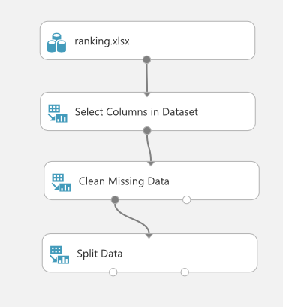Screen dimensions: 283x307
Task: Select the Split Data module
Action: pos(149,253)
